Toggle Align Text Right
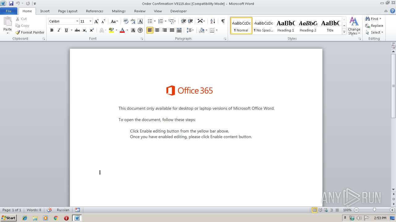 click(165, 30)
